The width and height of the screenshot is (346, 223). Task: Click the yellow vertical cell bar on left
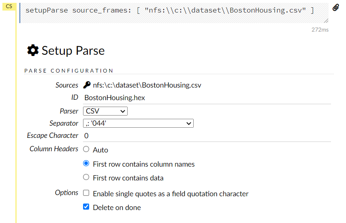[x=16, y=122]
